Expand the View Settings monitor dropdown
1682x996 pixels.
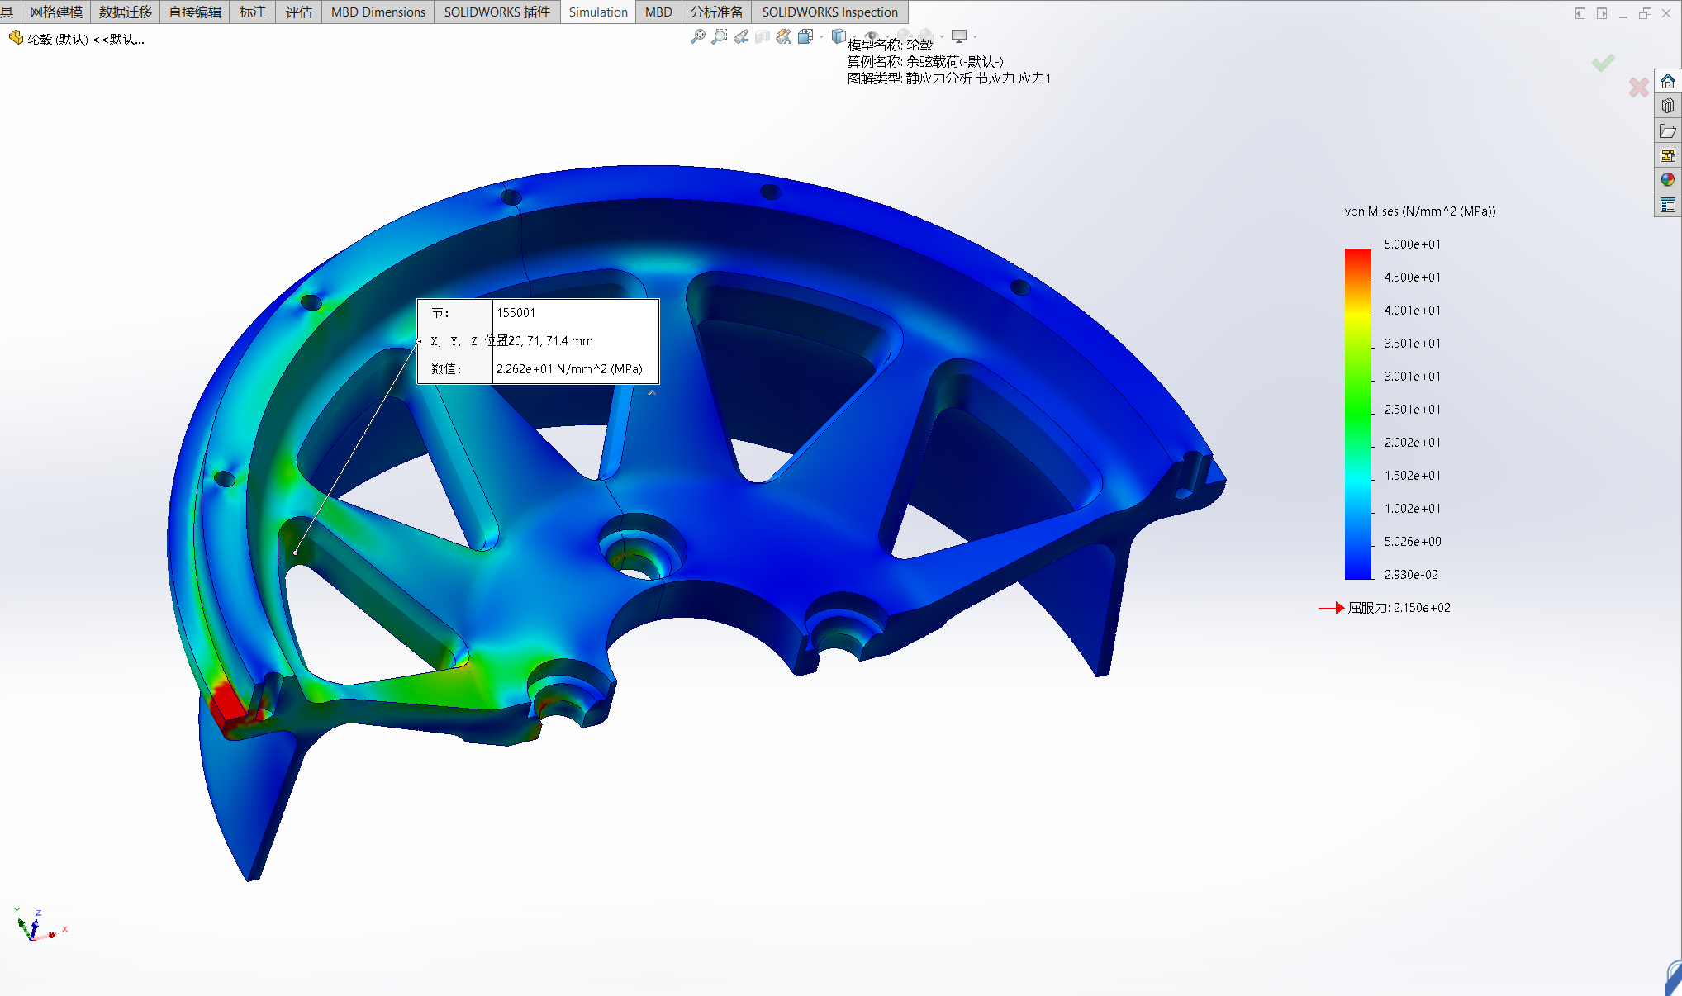coord(975,36)
